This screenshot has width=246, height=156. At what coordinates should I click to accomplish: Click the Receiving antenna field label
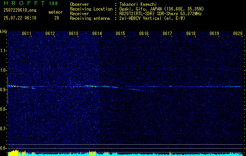pos(90,18)
